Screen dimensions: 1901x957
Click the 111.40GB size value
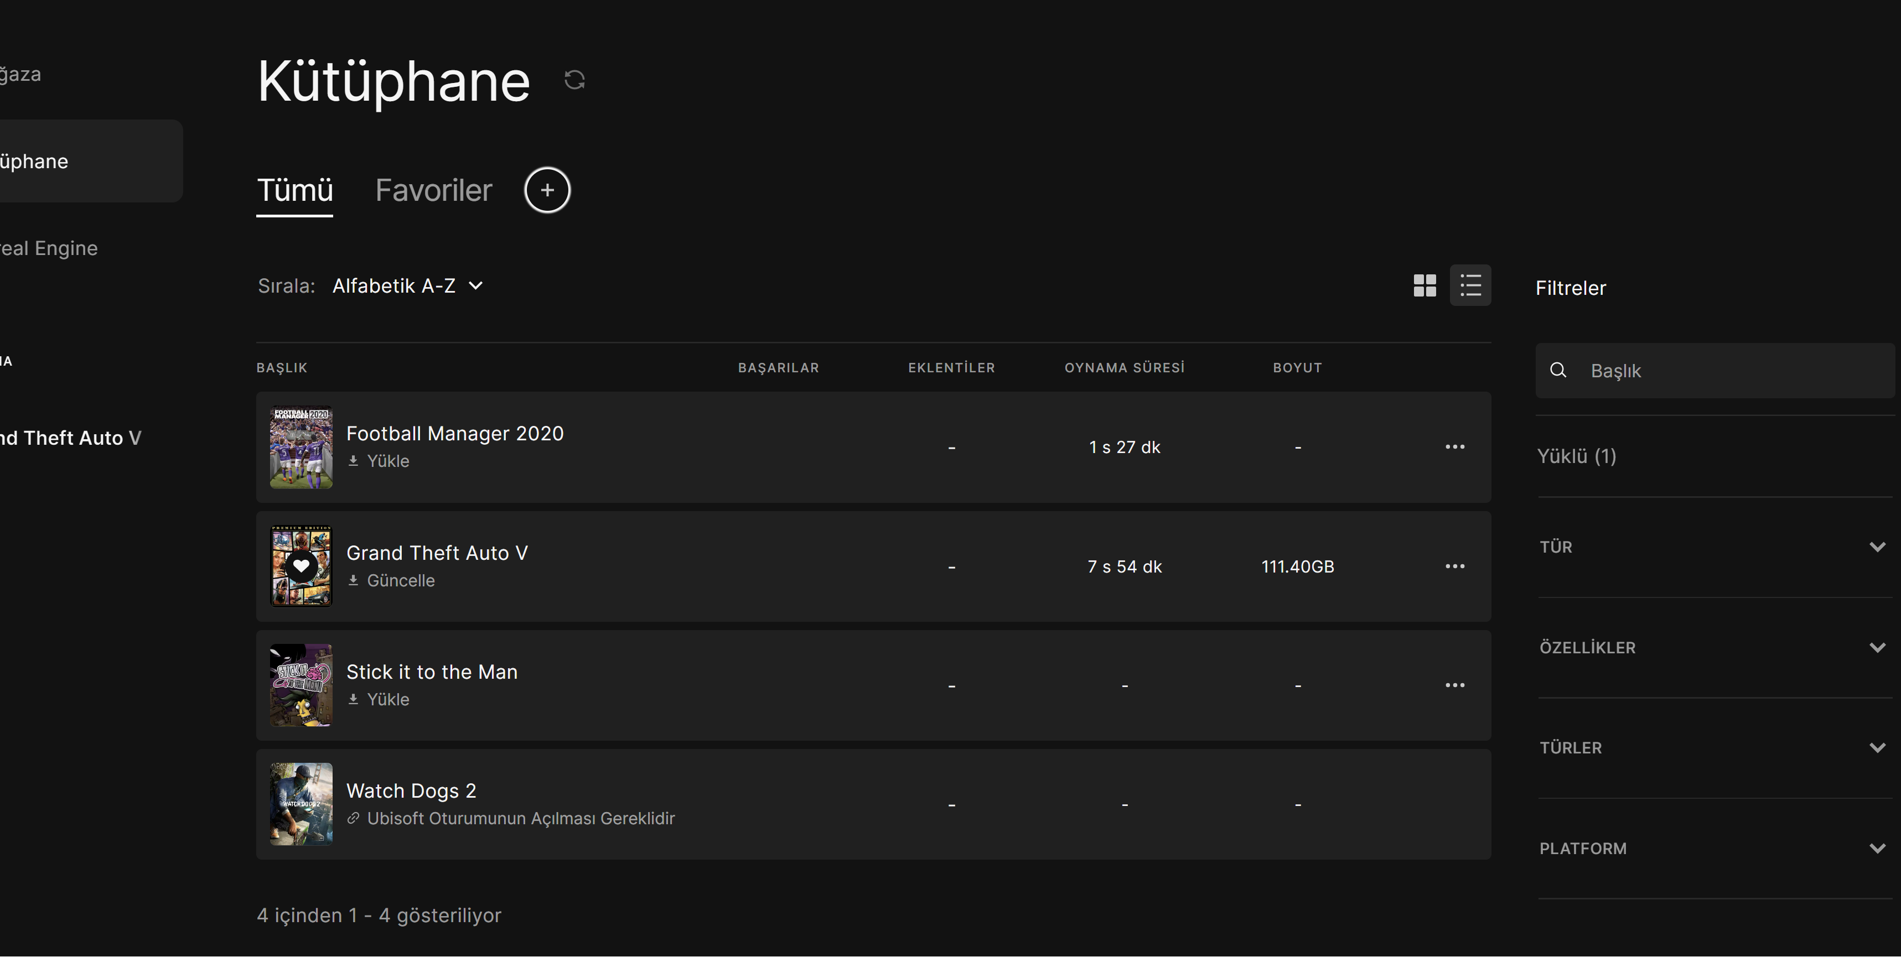(1297, 566)
